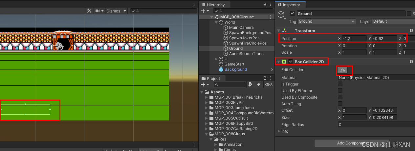The width and height of the screenshot is (415, 151).
Task: Collapse the MGP_008Circus scene
Action: click(x=212, y=17)
